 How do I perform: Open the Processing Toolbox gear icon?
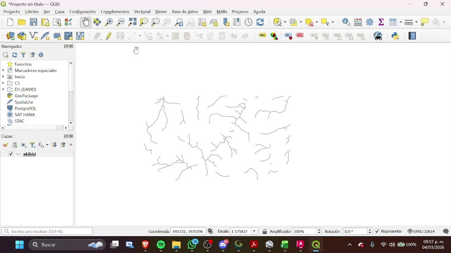coord(370,22)
